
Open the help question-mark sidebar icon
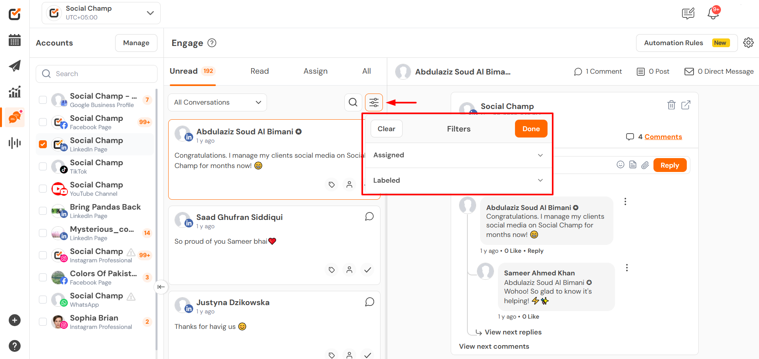click(x=15, y=346)
